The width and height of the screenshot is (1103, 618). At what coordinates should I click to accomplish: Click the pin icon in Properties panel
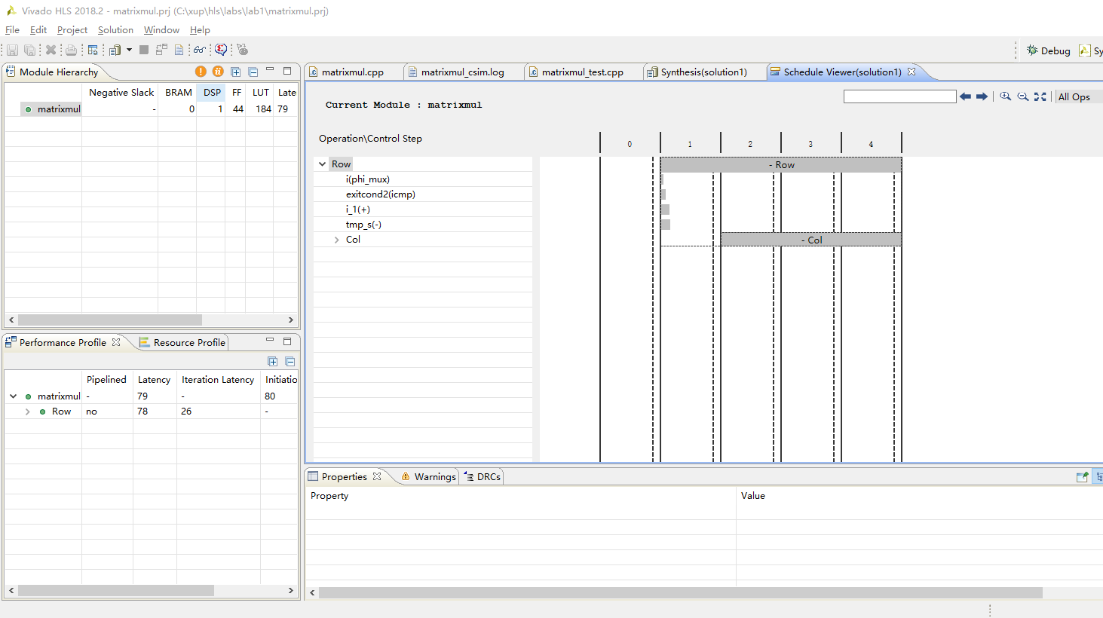1082,476
